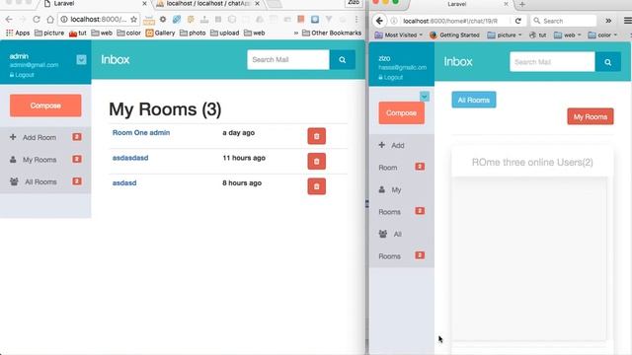
Task: Click the blue All Rooms button
Action: pos(474,100)
